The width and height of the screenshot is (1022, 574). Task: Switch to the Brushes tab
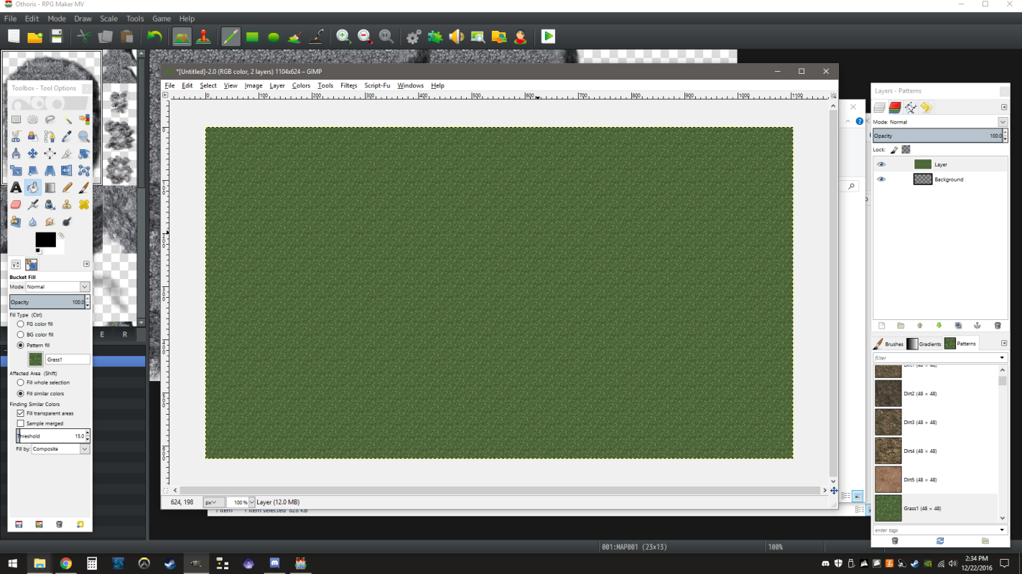888,344
